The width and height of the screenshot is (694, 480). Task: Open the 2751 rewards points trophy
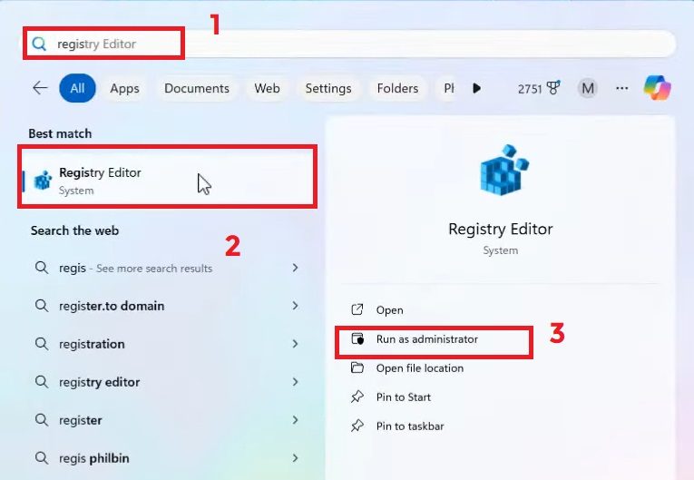(x=539, y=88)
